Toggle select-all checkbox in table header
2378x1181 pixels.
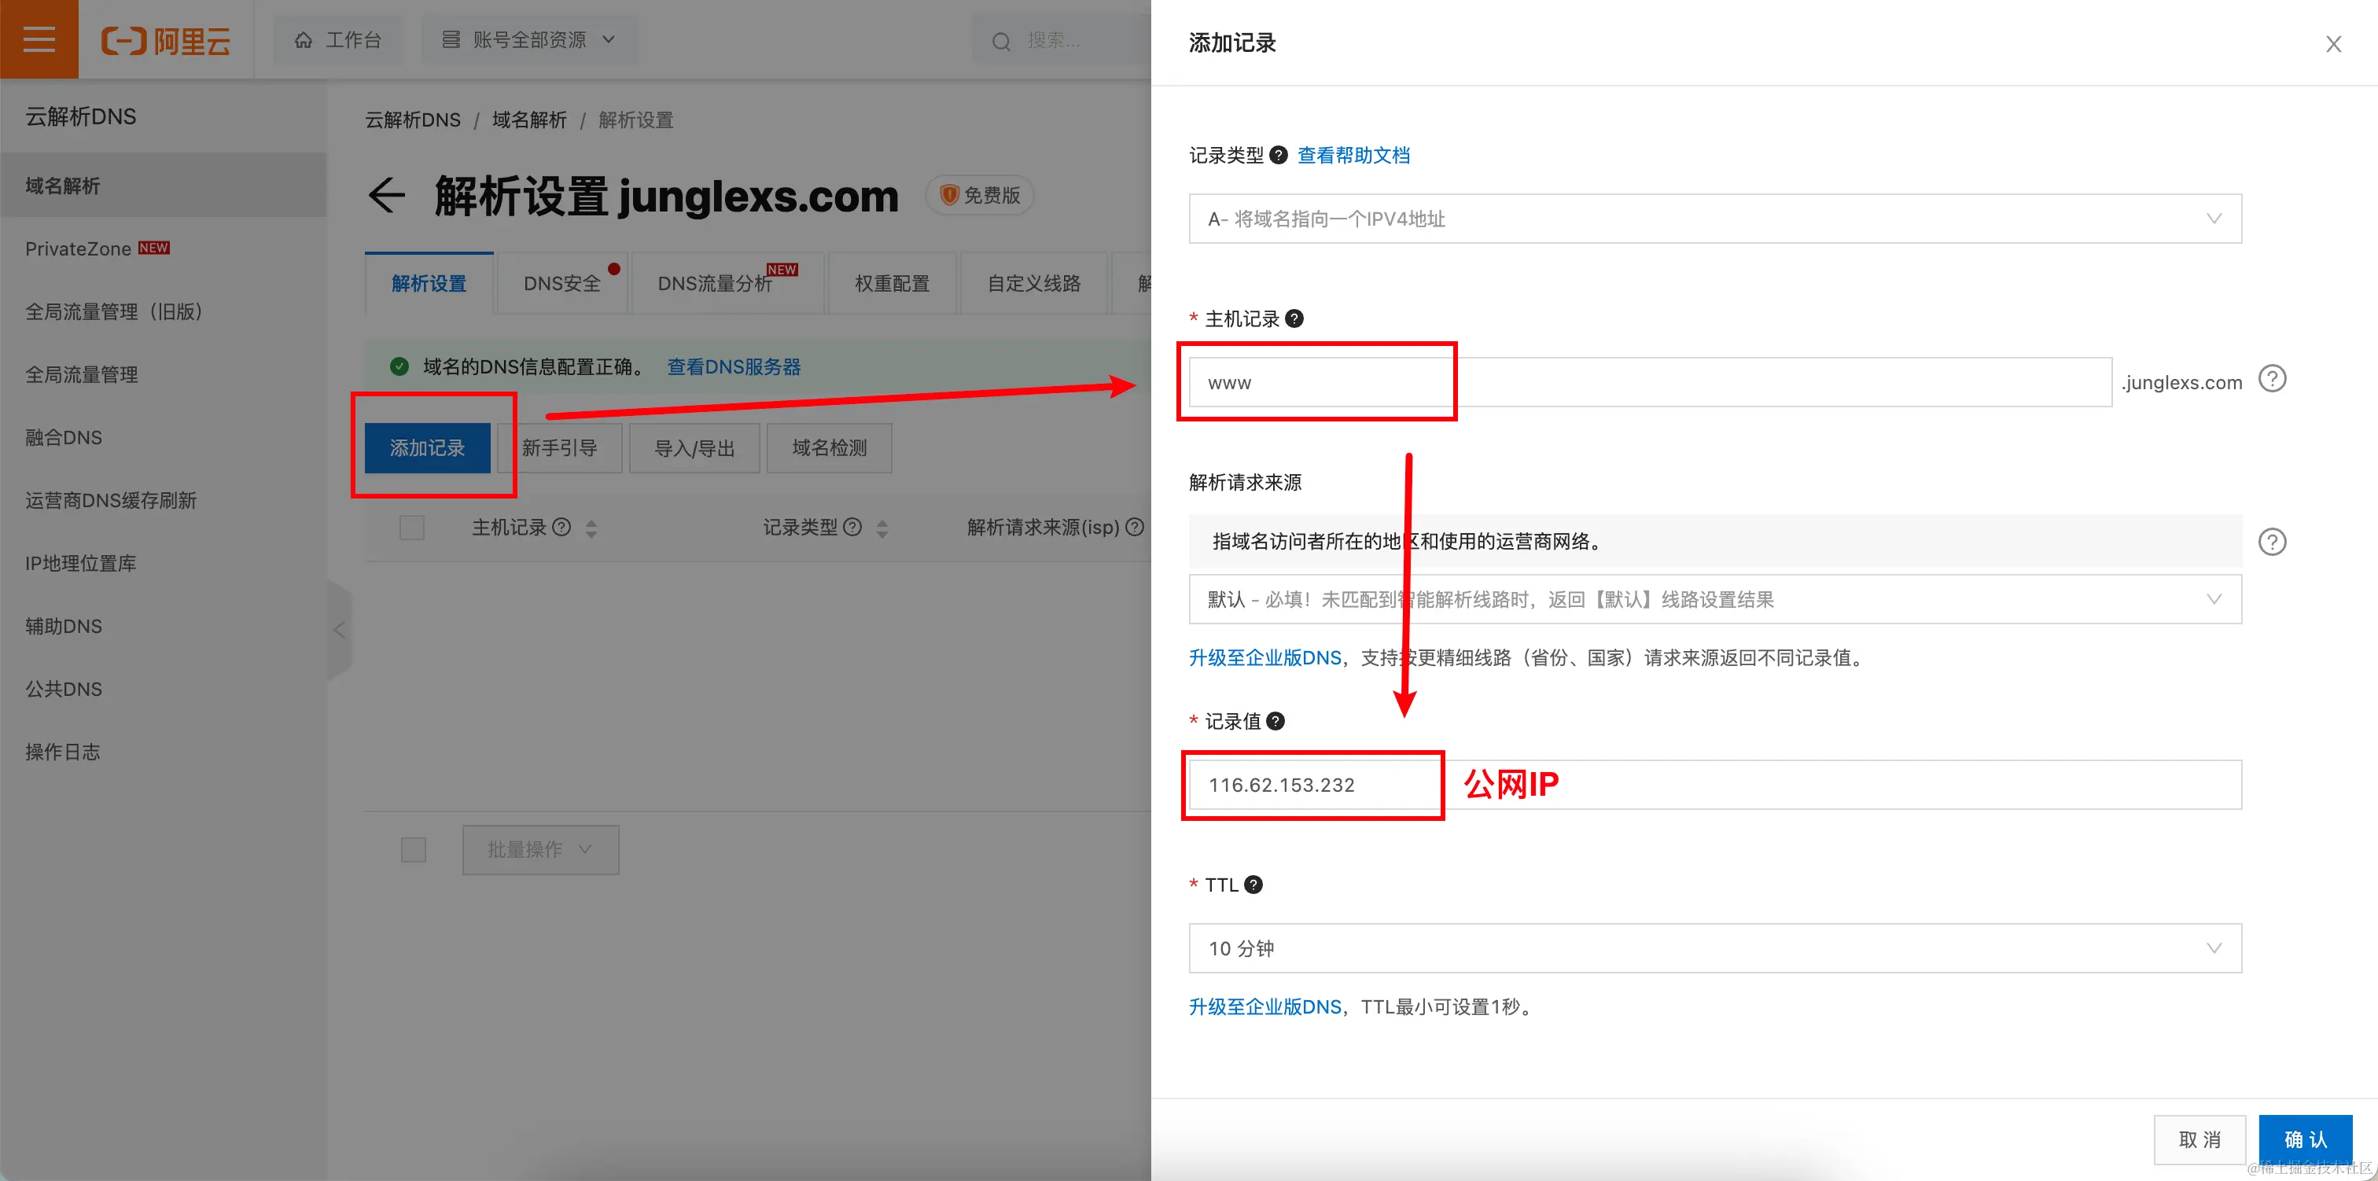412,528
